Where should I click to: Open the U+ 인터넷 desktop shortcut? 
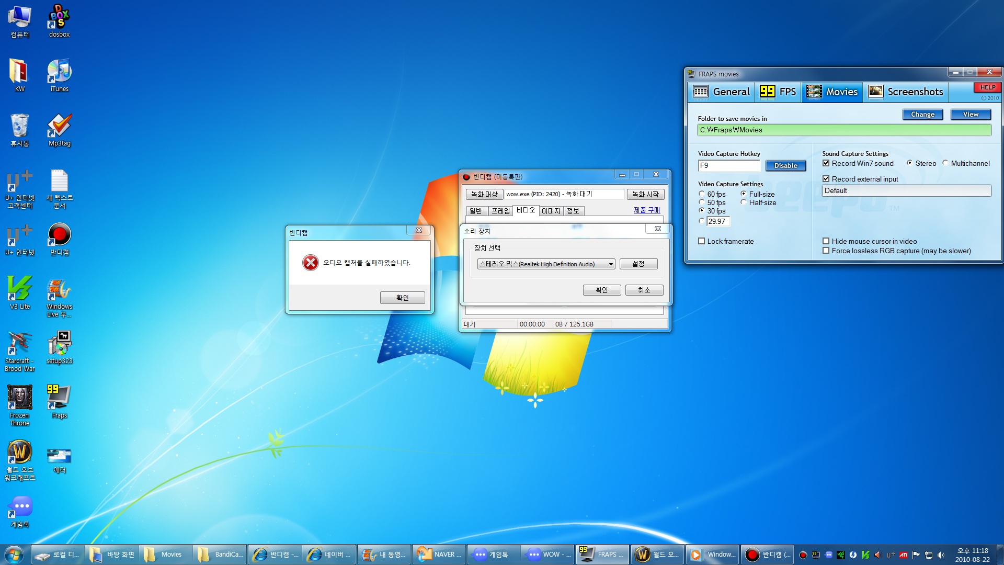(x=19, y=241)
